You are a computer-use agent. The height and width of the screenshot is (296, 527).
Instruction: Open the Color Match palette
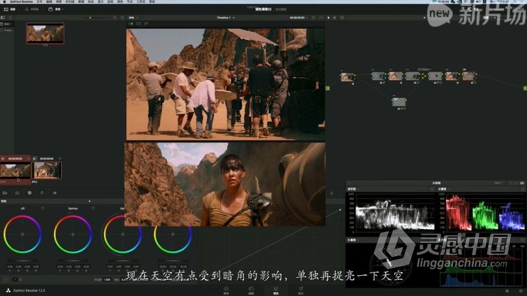17,193
